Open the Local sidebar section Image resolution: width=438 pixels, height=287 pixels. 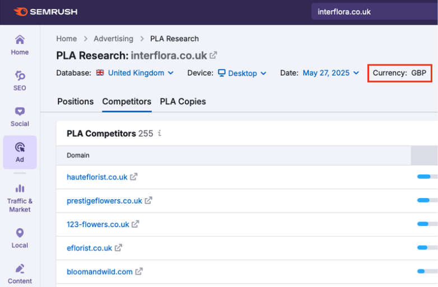[x=20, y=237]
